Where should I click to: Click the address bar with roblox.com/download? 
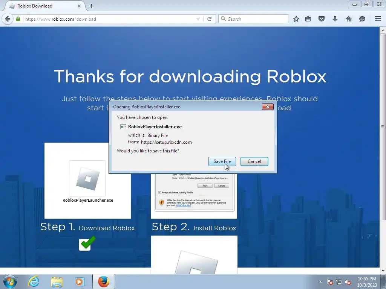(x=108, y=19)
